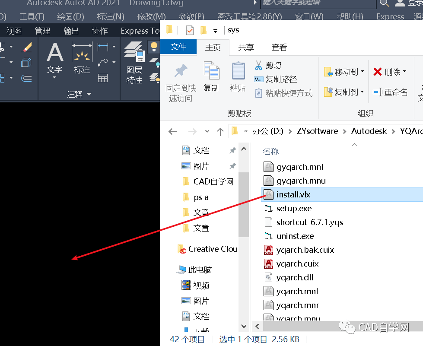
Task: Open the Draw (绘图) menu
Action: coord(70,17)
